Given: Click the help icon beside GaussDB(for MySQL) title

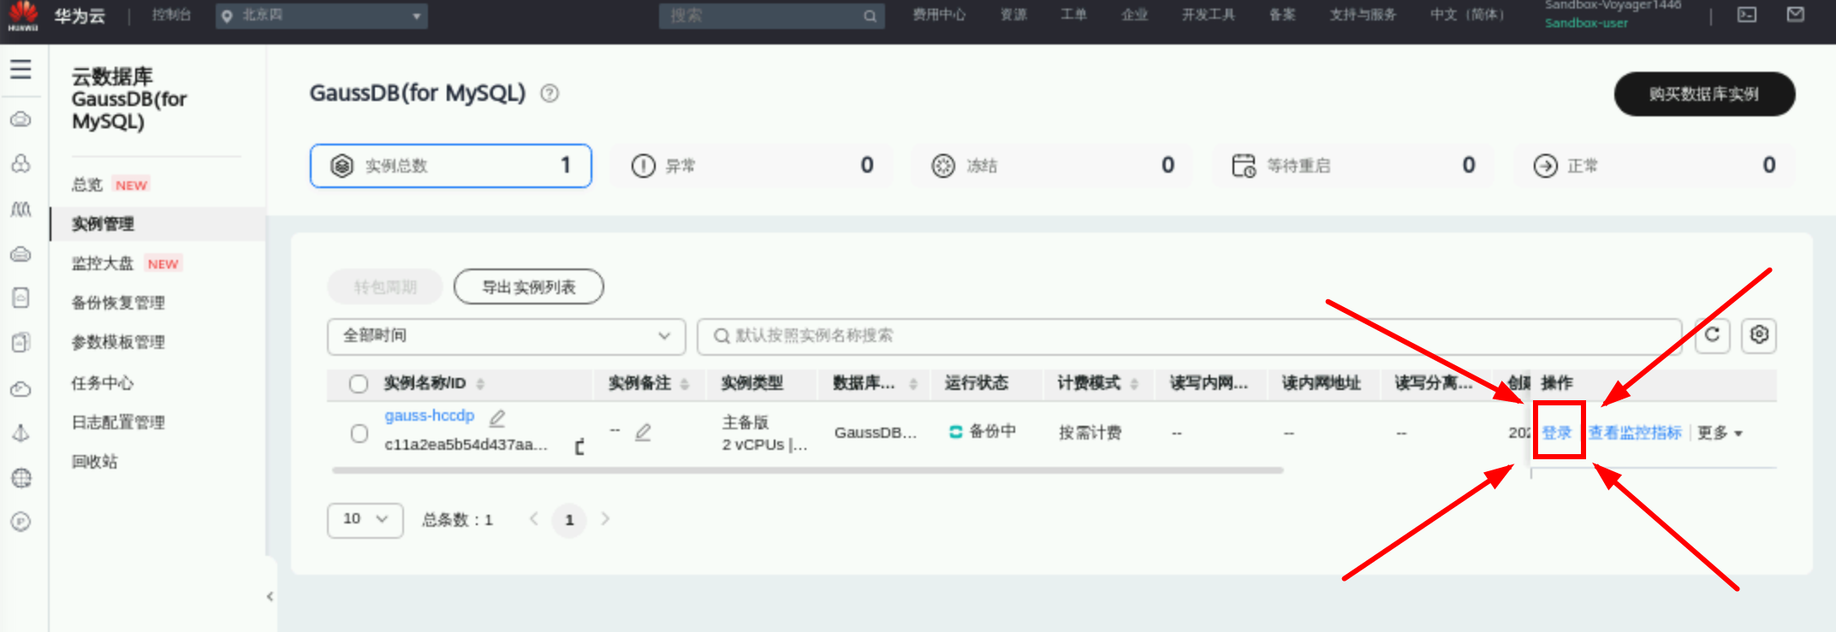Looking at the screenshot, I should 550,93.
